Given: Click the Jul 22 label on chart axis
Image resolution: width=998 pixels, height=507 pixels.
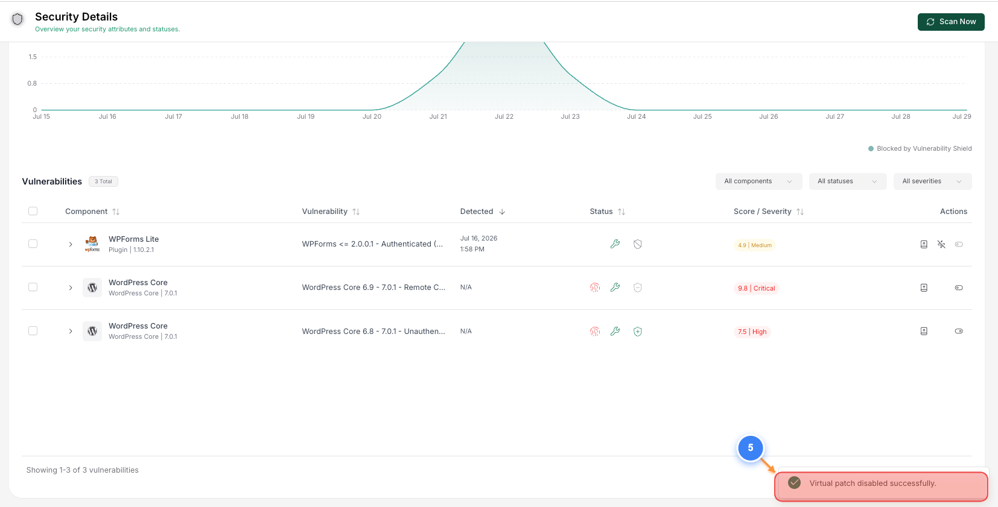Looking at the screenshot, I should tap(504, 116).
